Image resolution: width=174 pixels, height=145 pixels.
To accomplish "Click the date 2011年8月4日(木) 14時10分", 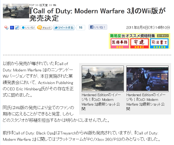I will coord(148,28).
